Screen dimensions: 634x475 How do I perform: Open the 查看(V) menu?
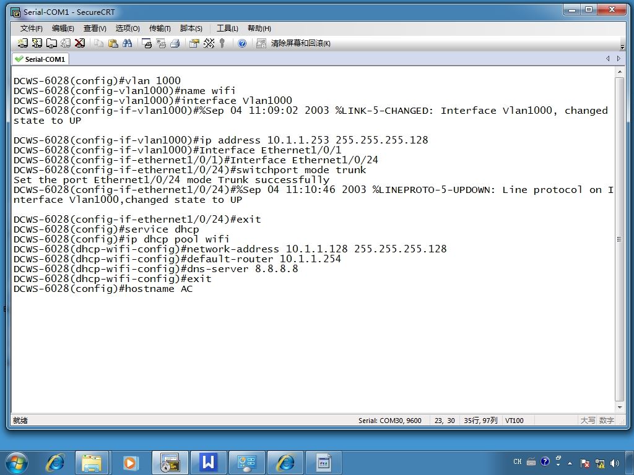point(95,28)
